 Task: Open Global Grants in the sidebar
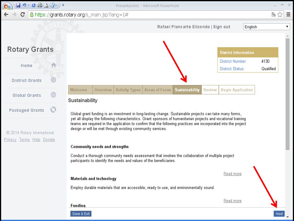coord(27,95)
